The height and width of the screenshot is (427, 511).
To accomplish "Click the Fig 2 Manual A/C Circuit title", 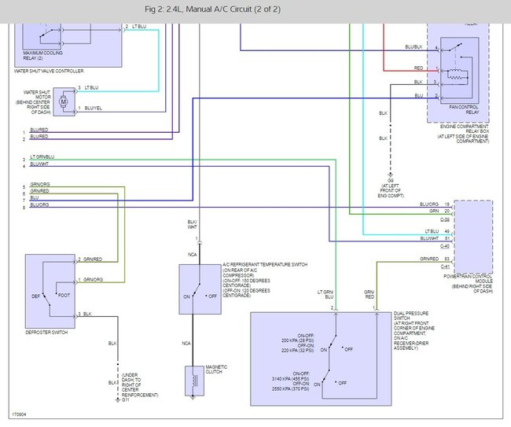I will coord(212,9).
